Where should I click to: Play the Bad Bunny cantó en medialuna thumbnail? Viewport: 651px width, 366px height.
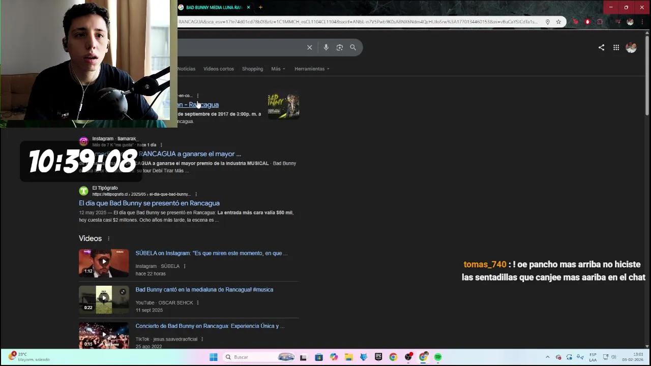click(x=104, y=299)
